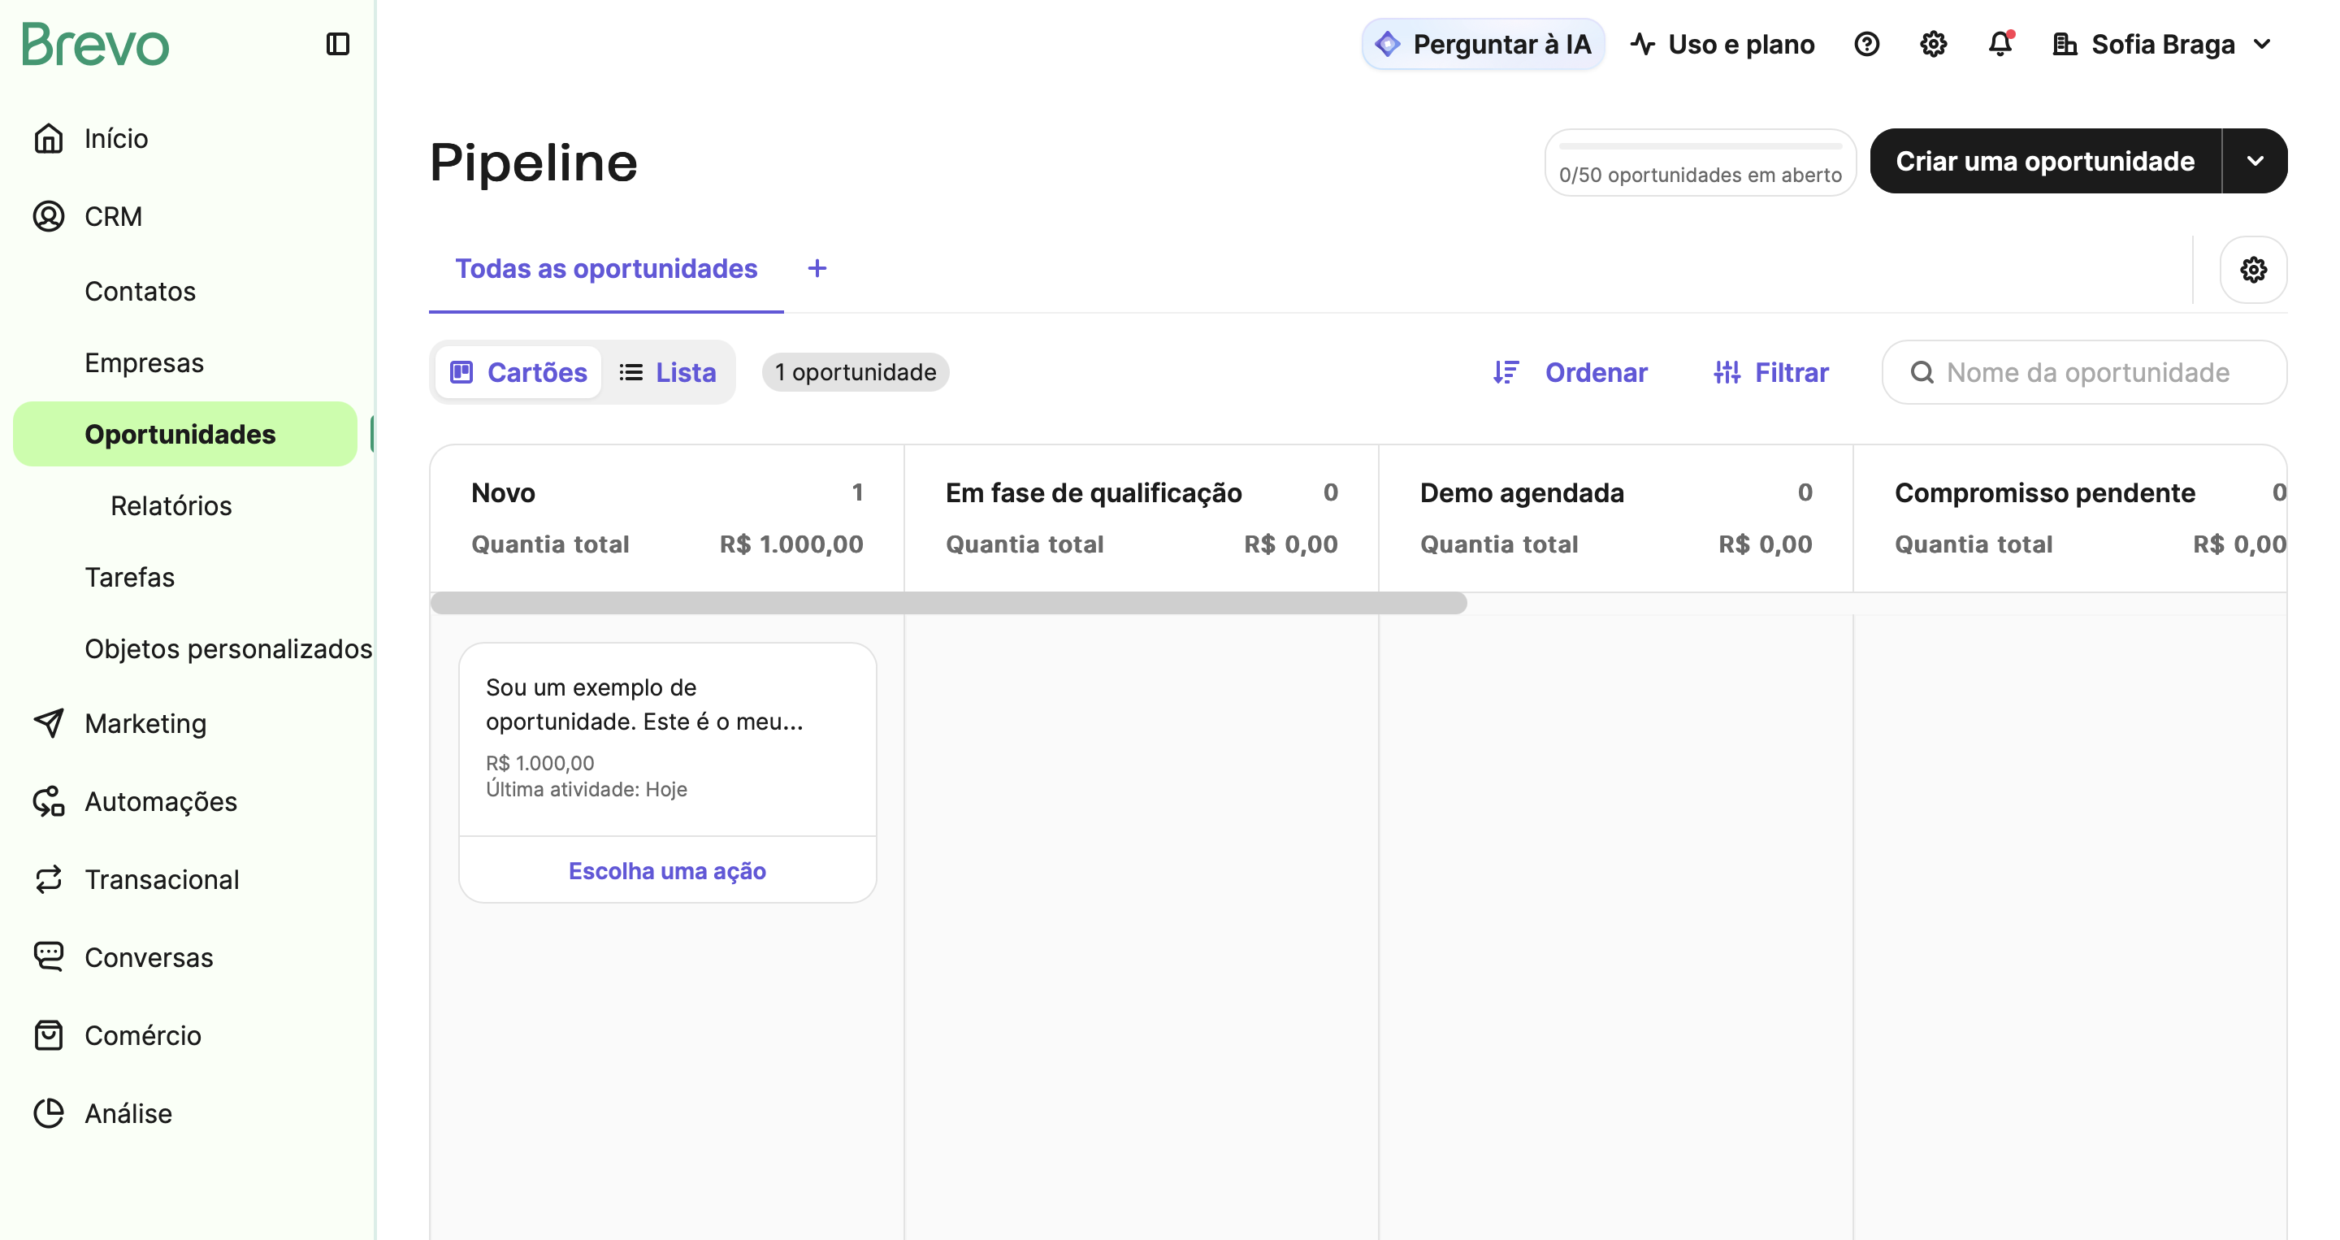Click the company building icon beside Sofia Braga
The height and width of the screenshot is (1240, 2340).
click(x=2065, y=44)
